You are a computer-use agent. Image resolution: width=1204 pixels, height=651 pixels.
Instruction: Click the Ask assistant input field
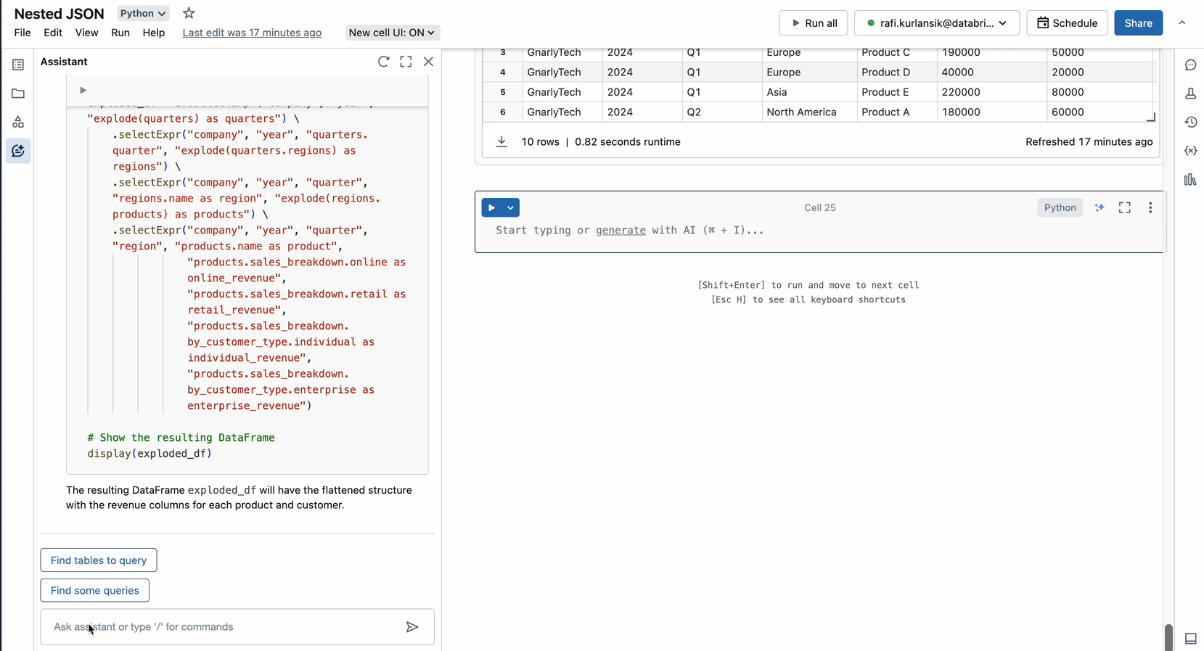[225, 627]
